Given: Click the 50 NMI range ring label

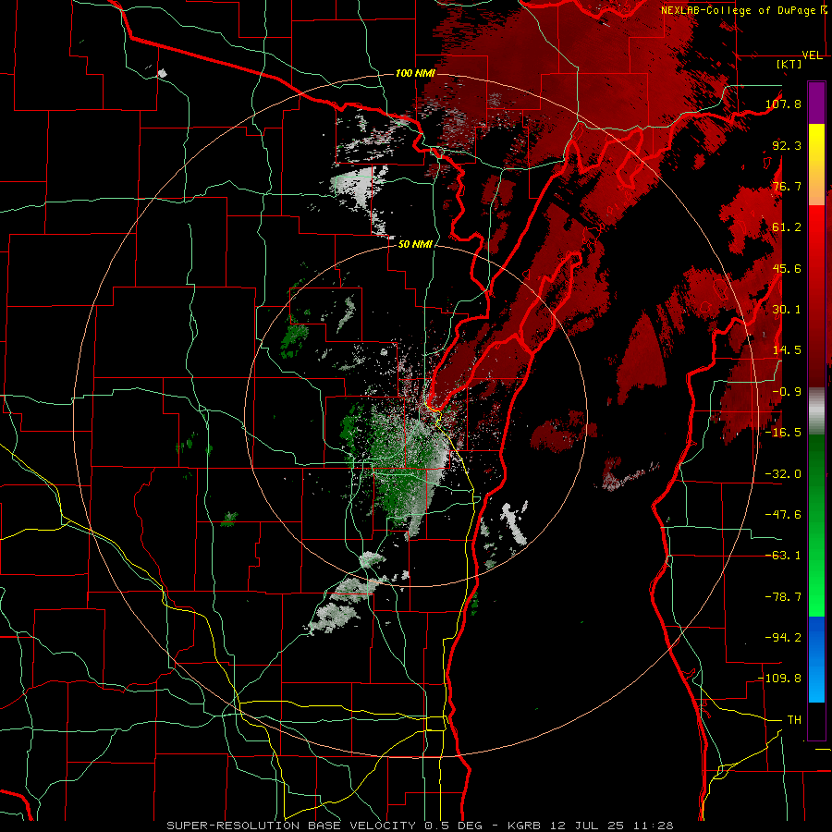Looking at the screenshot, I should click(x=415, y=245).
